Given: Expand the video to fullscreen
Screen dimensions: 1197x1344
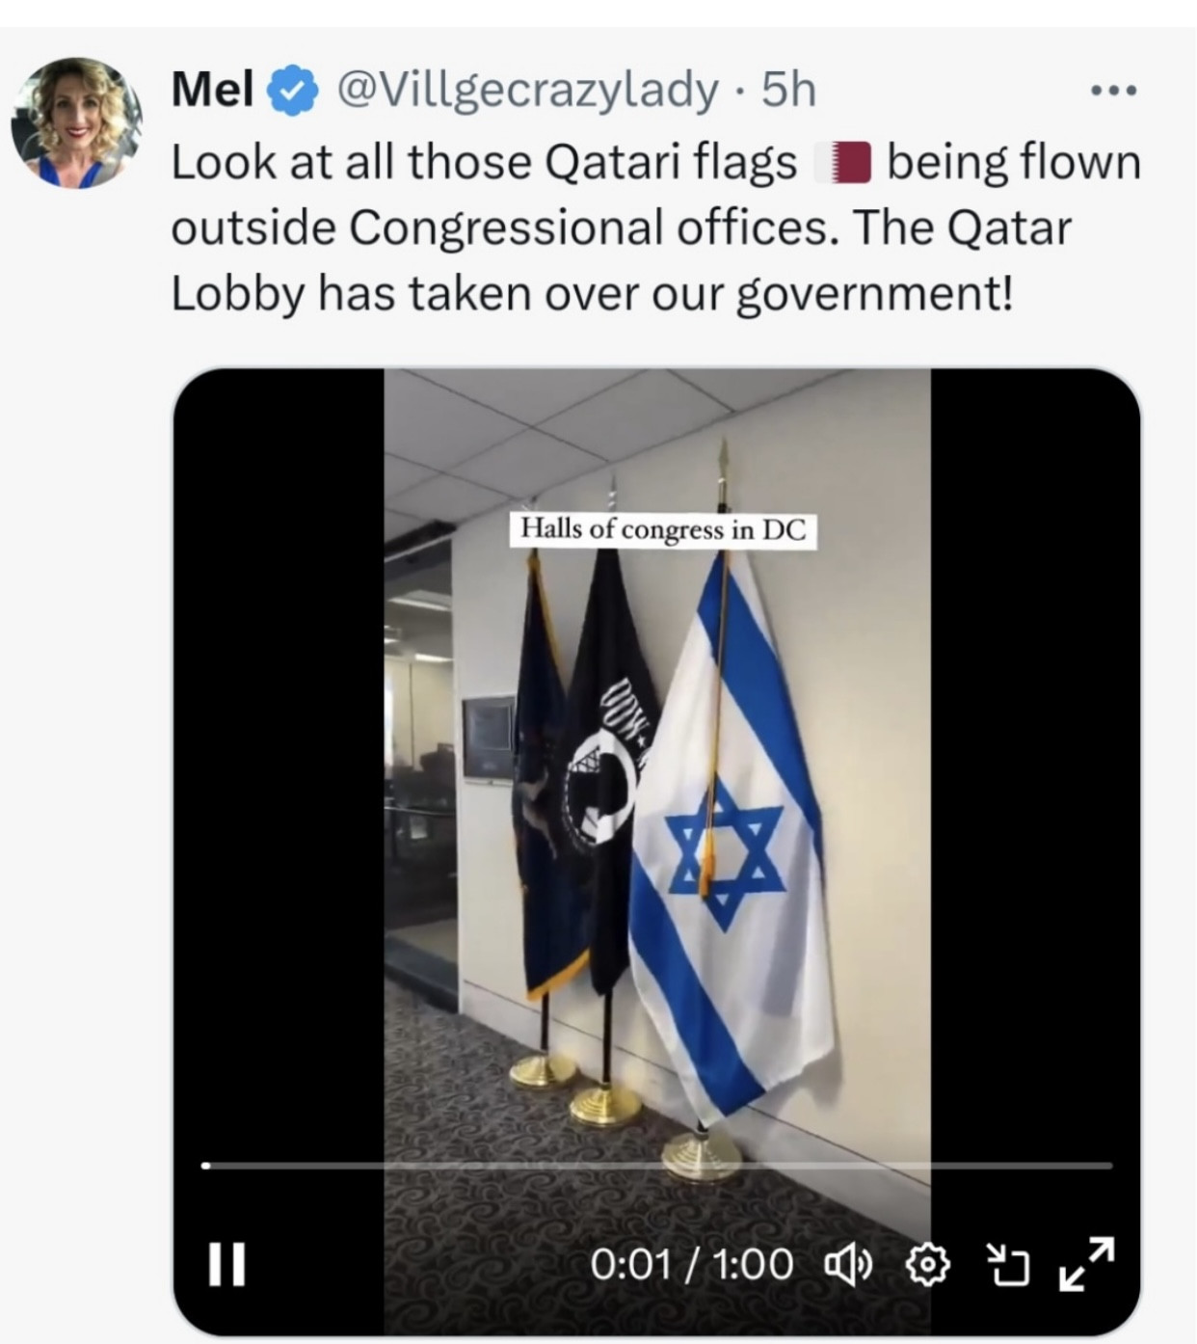Looking at the screenshot, I should (x=1087, y=1263).
